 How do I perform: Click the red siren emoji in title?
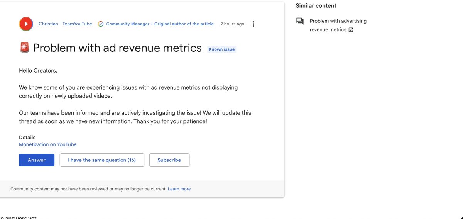point(24,48)
